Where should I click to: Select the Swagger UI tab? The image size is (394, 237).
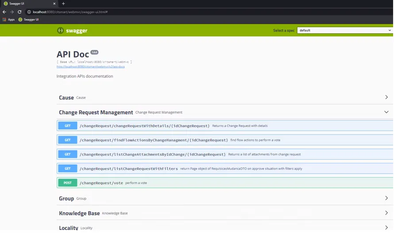coord(29,4)
